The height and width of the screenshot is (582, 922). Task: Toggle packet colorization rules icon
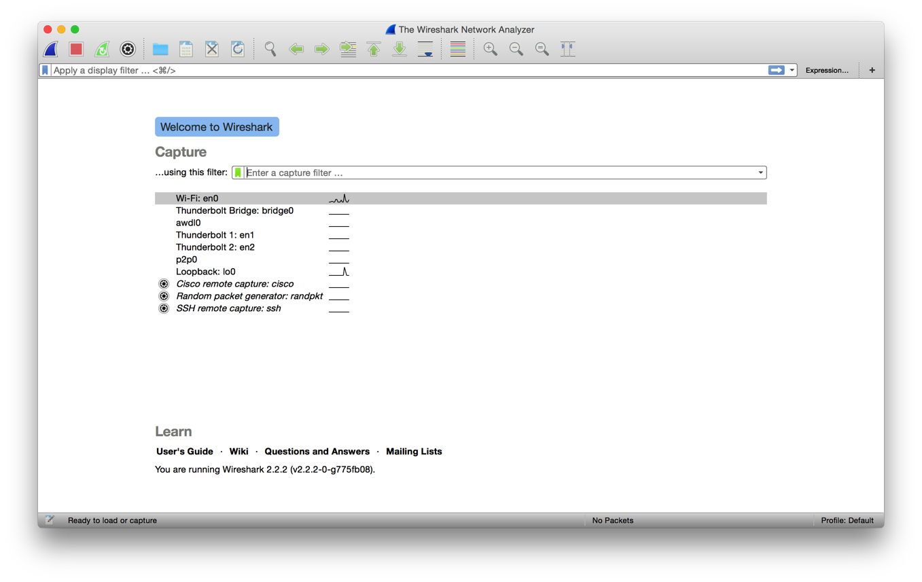click(458, 49)
